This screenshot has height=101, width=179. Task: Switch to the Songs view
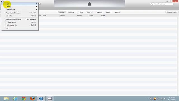[62, 12]
